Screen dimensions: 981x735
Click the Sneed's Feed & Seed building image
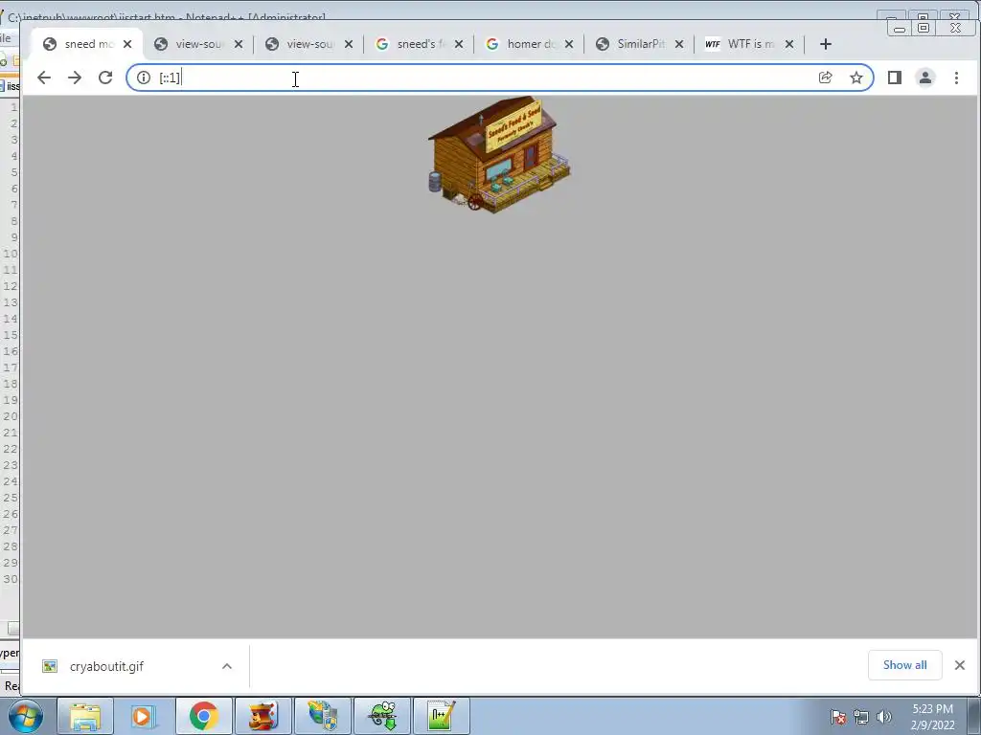coord(498,154)
